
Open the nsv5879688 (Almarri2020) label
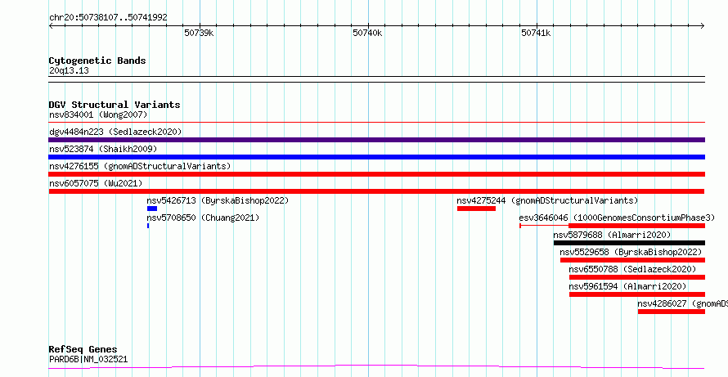(612, 235)
